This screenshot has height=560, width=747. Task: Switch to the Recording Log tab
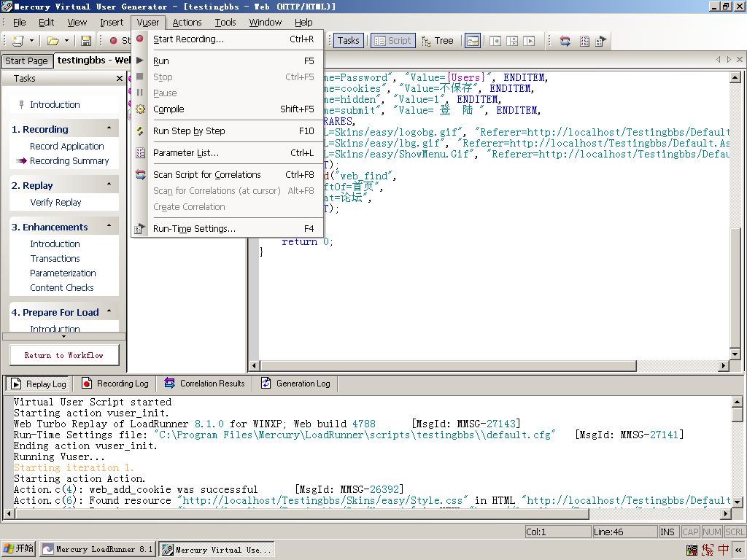[115, 384]
